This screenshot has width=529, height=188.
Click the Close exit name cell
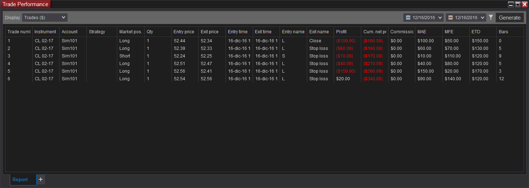pos(320,41)
